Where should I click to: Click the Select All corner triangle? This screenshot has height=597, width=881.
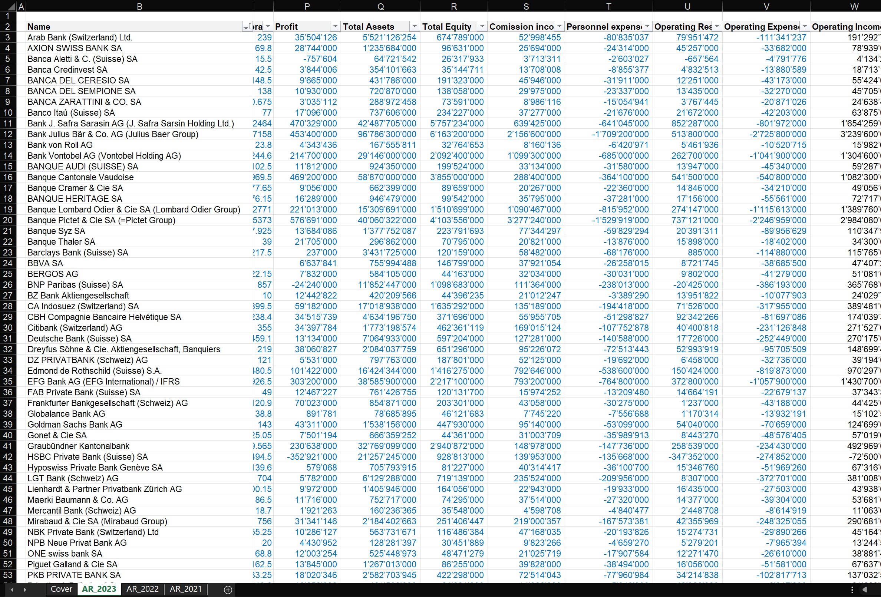click(11, 6)
